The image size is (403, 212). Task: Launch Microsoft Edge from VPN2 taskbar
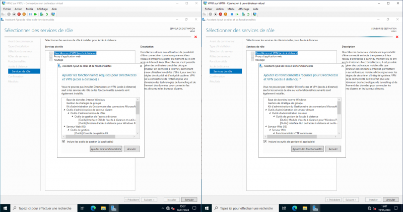coord(93,208)
